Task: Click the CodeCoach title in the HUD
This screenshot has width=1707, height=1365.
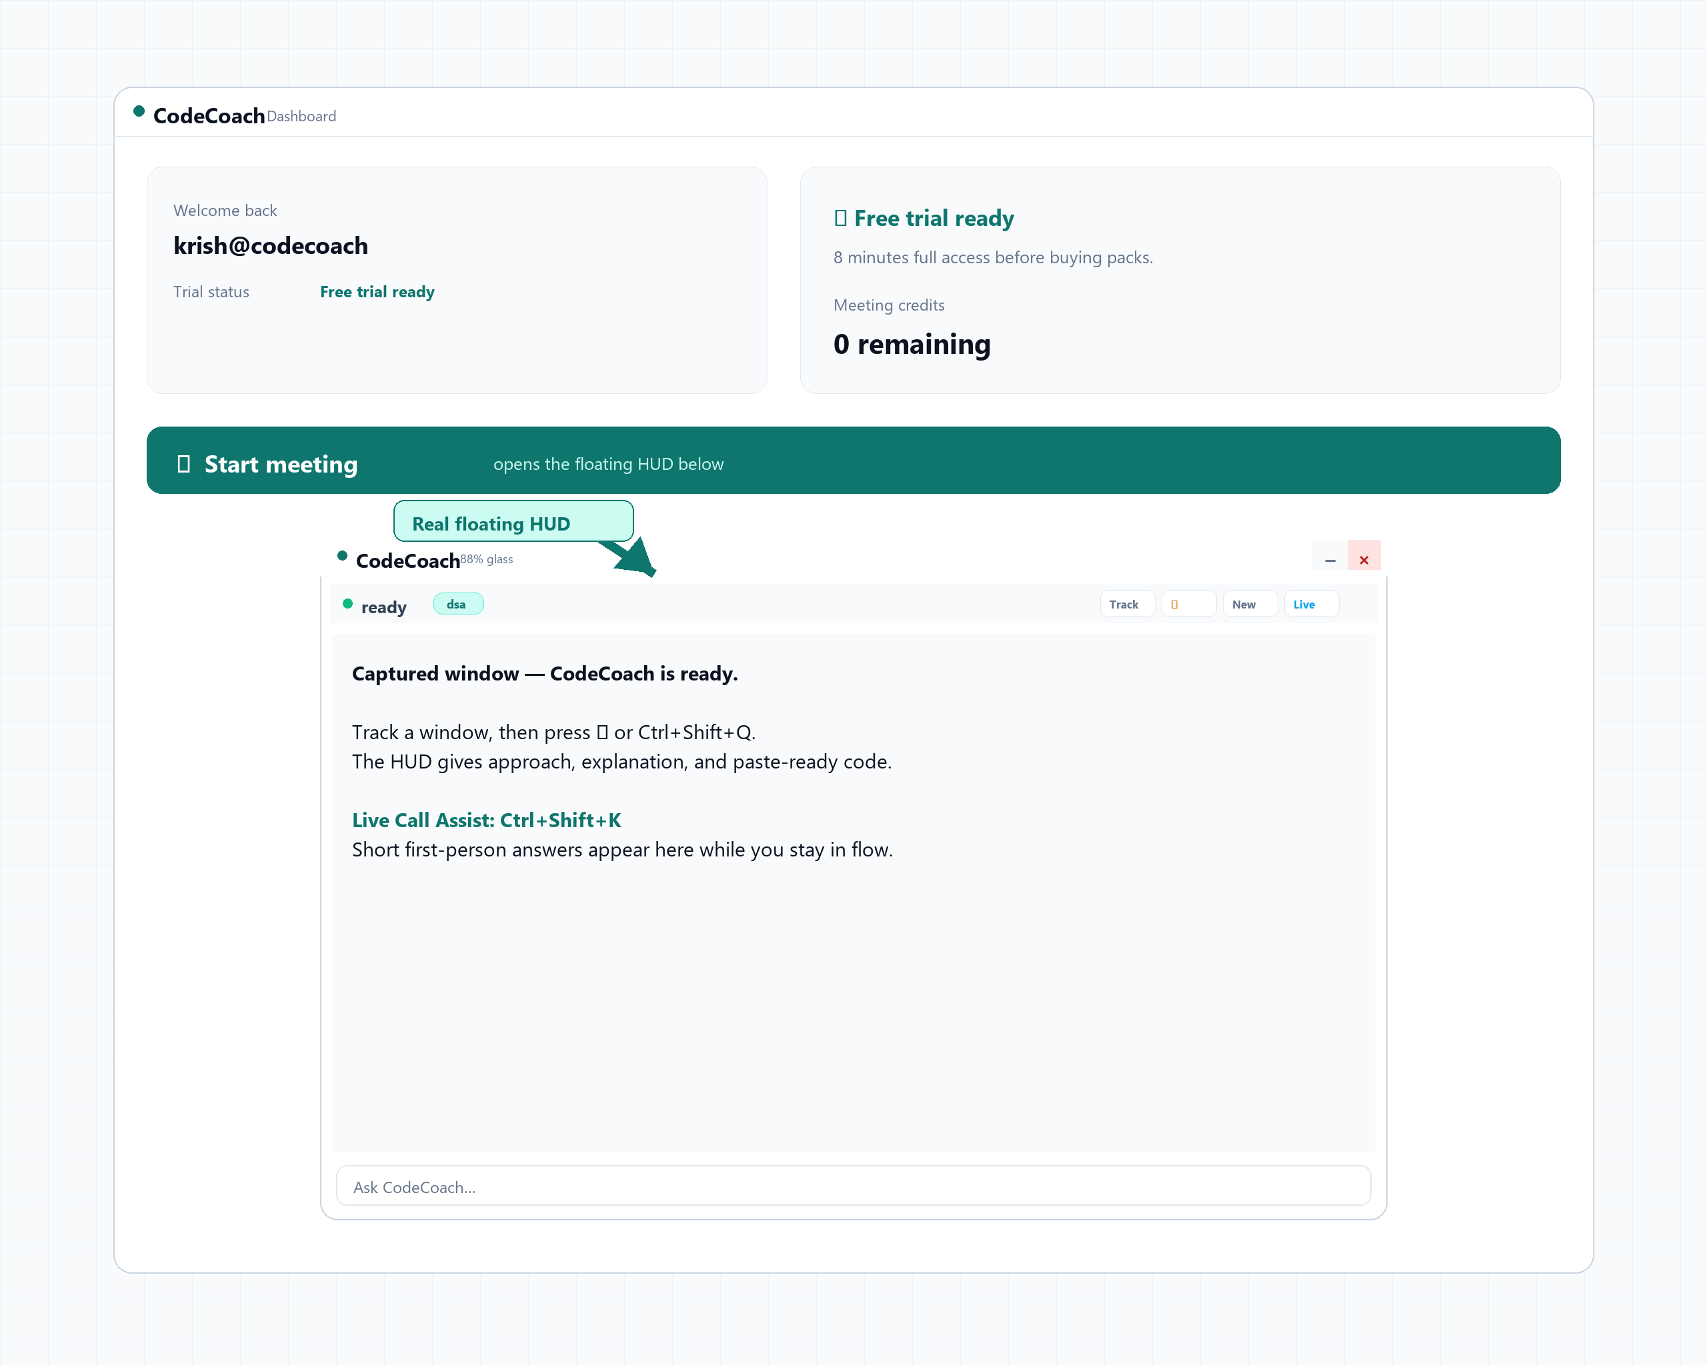Action: coord(407,561)
